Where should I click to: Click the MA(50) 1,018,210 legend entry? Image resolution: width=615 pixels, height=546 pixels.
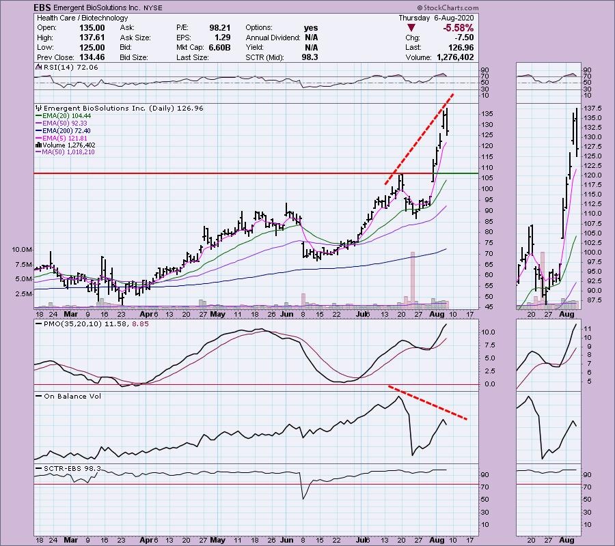point(65,152)
